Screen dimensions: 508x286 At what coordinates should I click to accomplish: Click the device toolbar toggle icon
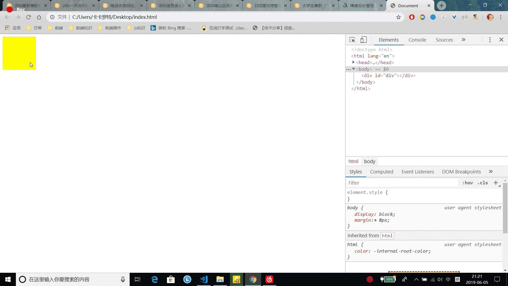coord(364,39)
